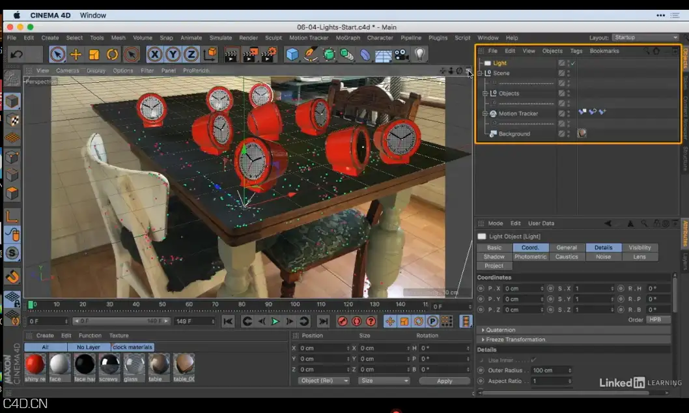Go to end of animation
This screenshot has height=413, width=689.
click(324, 321)
